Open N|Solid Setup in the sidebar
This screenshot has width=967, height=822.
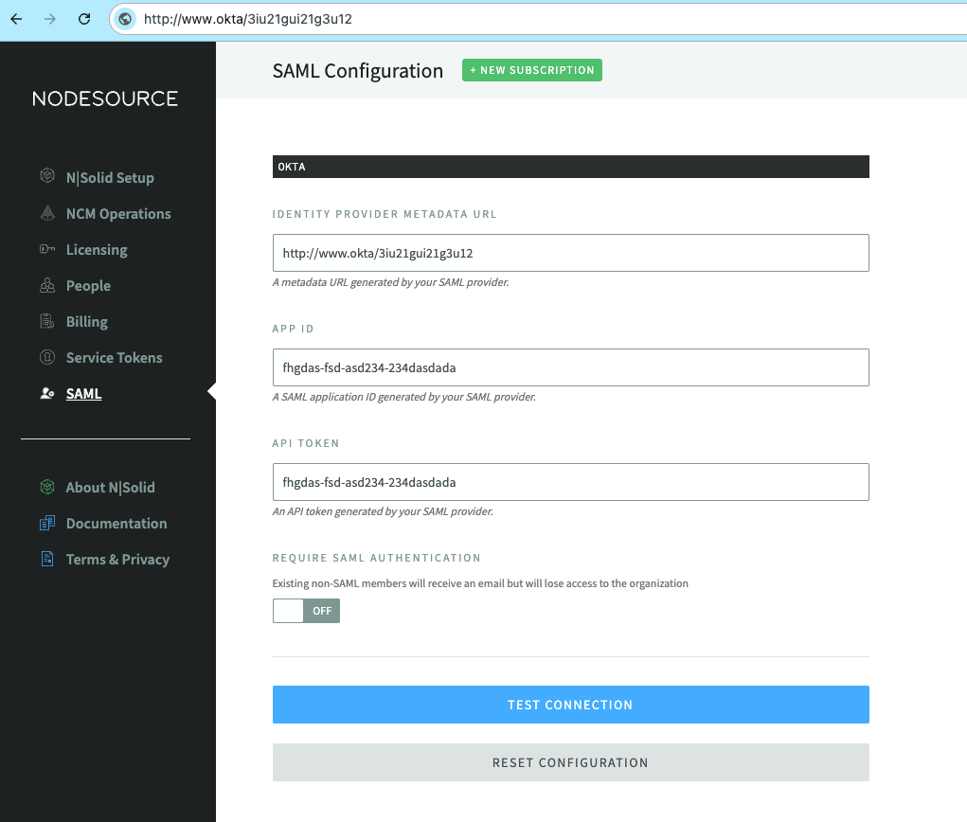point(110,178)
